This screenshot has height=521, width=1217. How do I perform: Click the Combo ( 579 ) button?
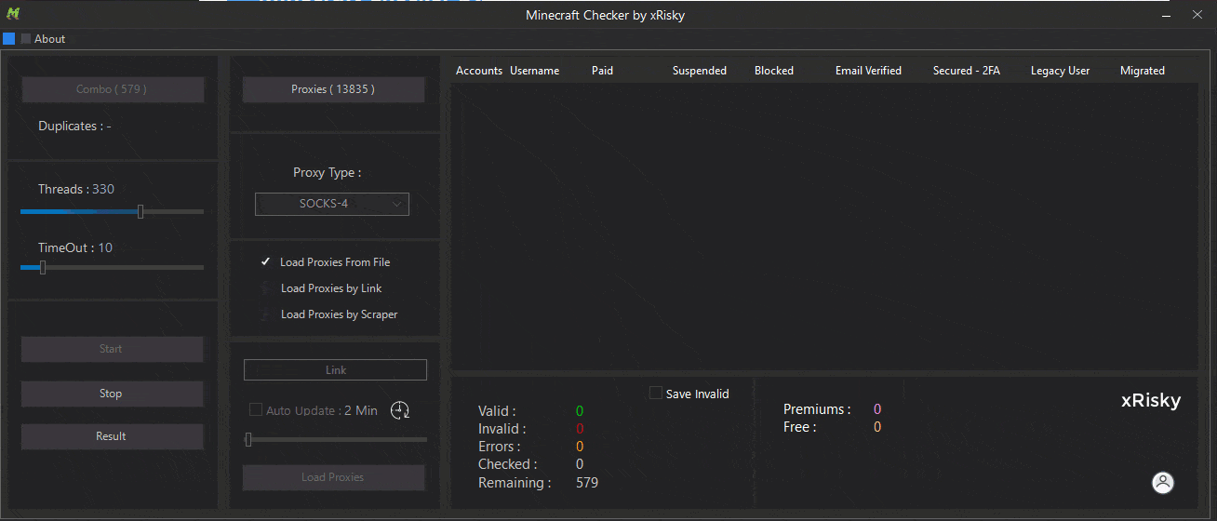click(x=112, y=89)
